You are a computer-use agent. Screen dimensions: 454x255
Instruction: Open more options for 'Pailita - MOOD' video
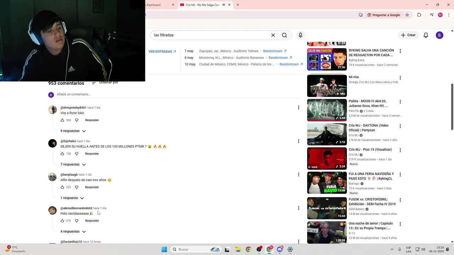pyautogui.click(x=400, y=102)
